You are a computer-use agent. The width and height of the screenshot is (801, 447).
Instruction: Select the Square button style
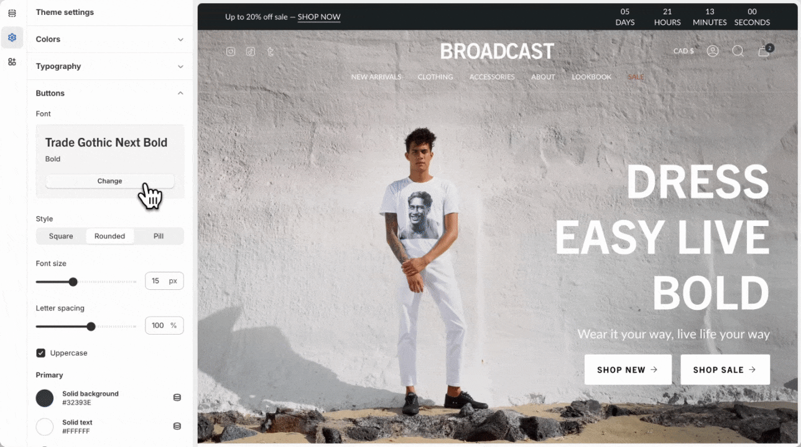[61, 236]
